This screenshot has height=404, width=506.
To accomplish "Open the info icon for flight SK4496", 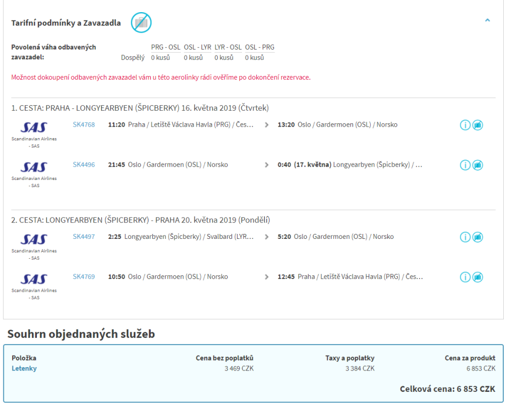I will pos(465,165).
